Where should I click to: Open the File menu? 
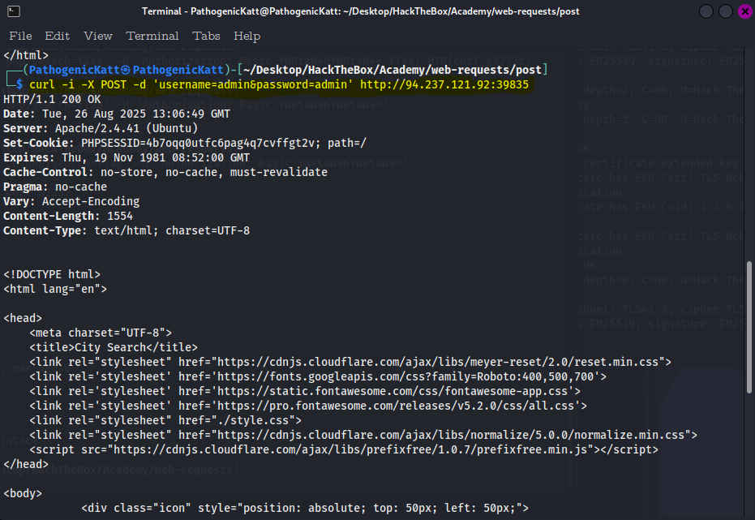(x=20, y=36)
